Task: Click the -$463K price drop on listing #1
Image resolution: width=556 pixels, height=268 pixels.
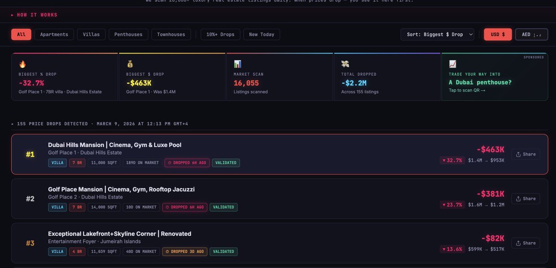Action: [490, 150]
